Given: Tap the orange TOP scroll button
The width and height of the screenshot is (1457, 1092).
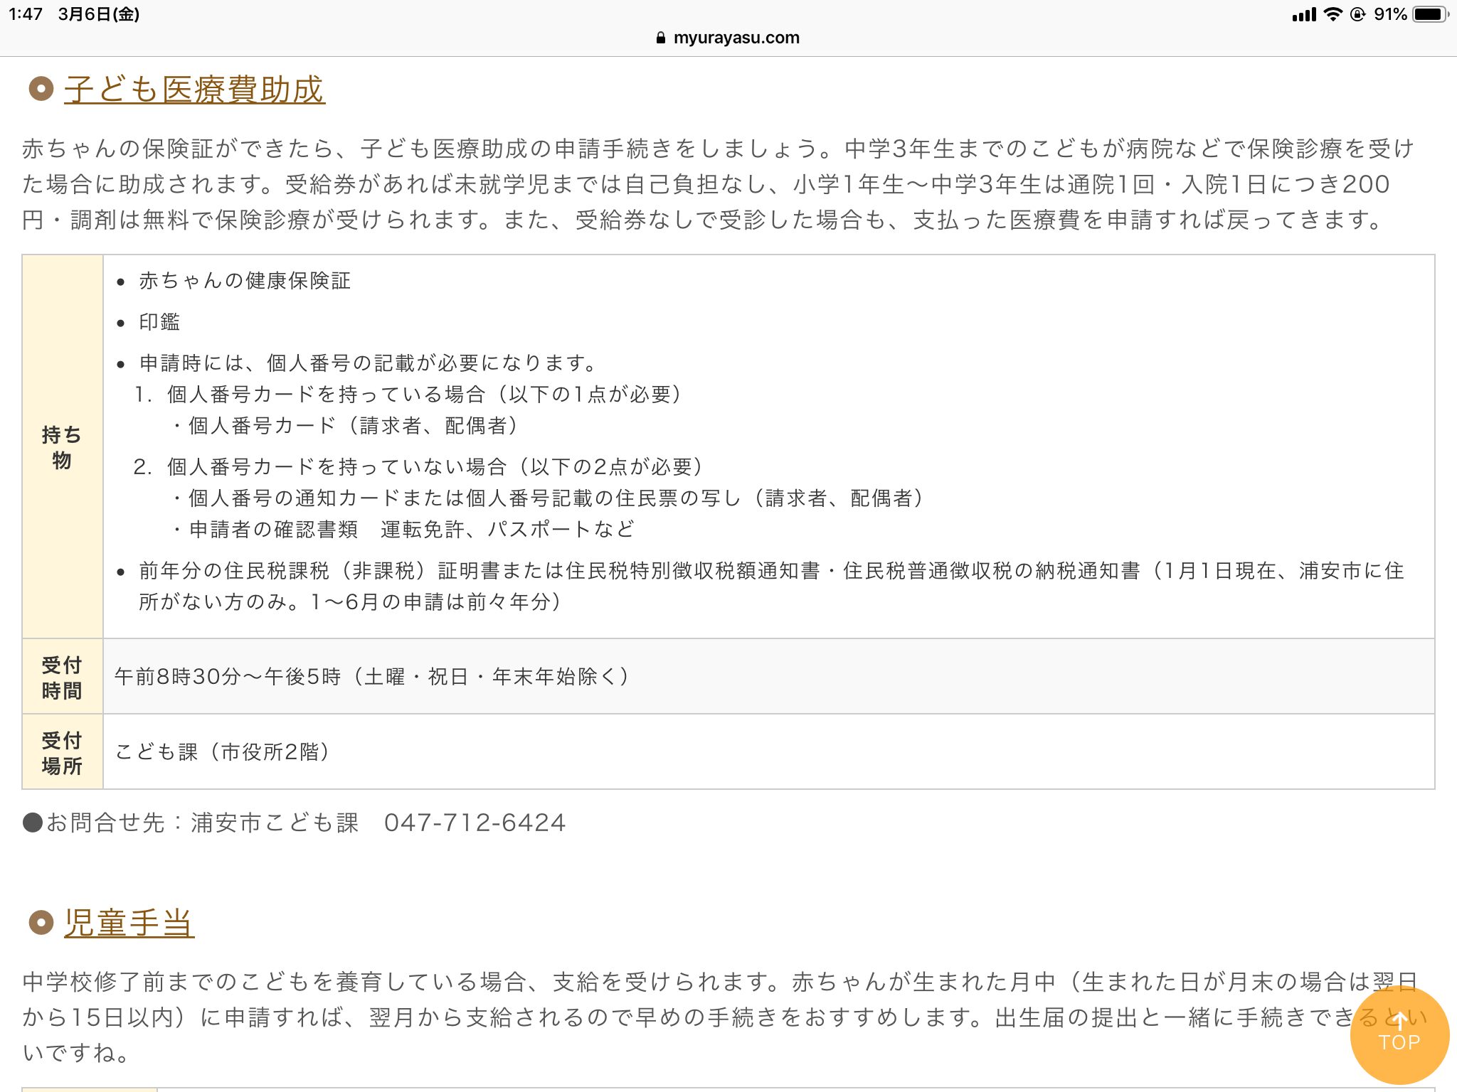Looking at the screenshot, I should pos(1399,1034).
